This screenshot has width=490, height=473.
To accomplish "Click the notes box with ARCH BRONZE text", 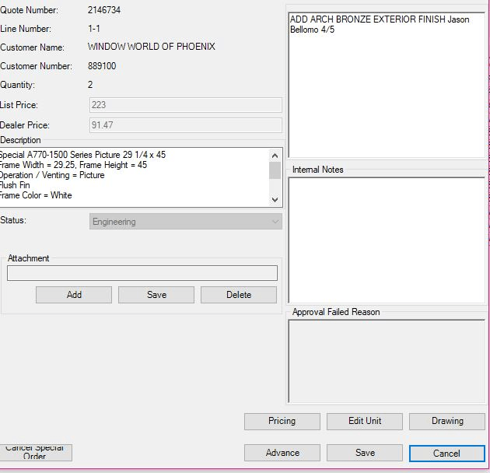I will point(386,86).
